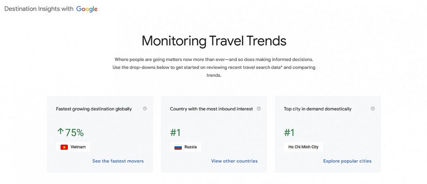Viewport: 427px width, 184px height.
Task: Click the green upward arrow beside 75%
Action: (60, 132)
